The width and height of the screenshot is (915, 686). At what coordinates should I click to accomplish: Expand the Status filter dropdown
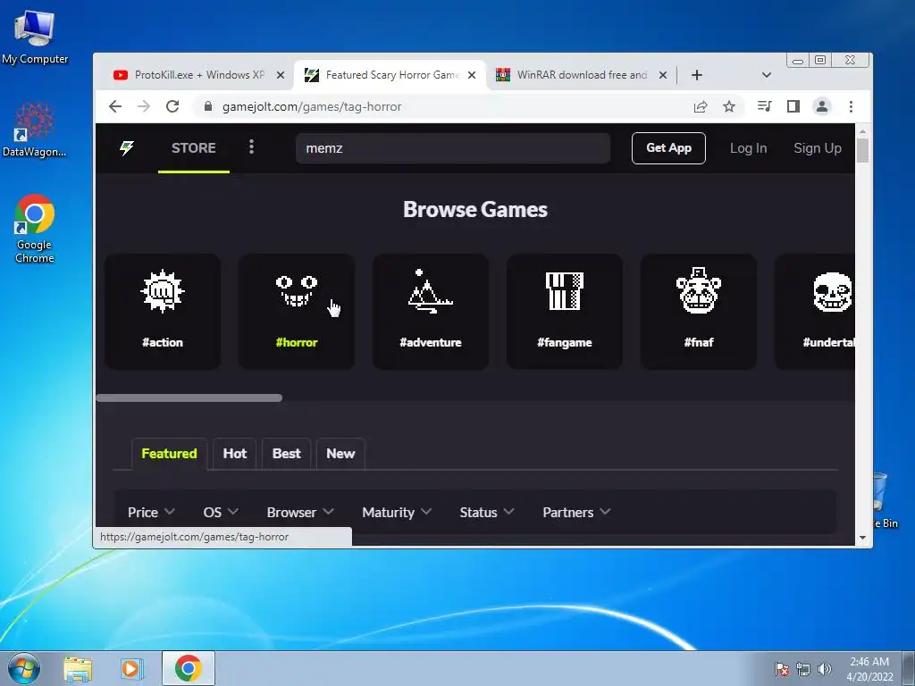pos(487,512)
